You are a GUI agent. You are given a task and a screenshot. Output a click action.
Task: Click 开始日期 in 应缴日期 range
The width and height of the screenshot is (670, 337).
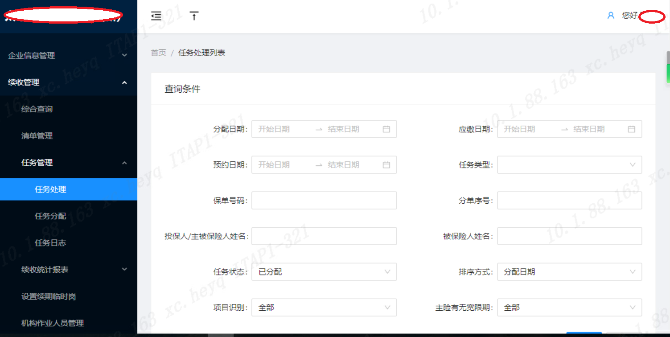519,129
